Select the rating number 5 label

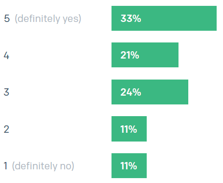click(7, 19)
